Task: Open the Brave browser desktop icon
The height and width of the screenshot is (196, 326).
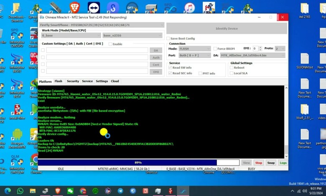Action: (74, 8)
